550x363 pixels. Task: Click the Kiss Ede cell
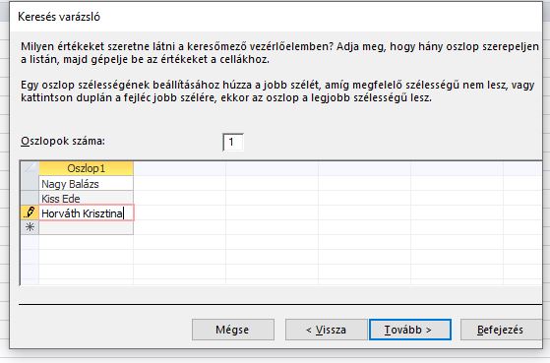coord(86,198)
